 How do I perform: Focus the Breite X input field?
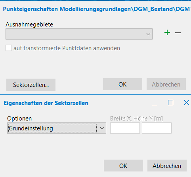[125, 128]
